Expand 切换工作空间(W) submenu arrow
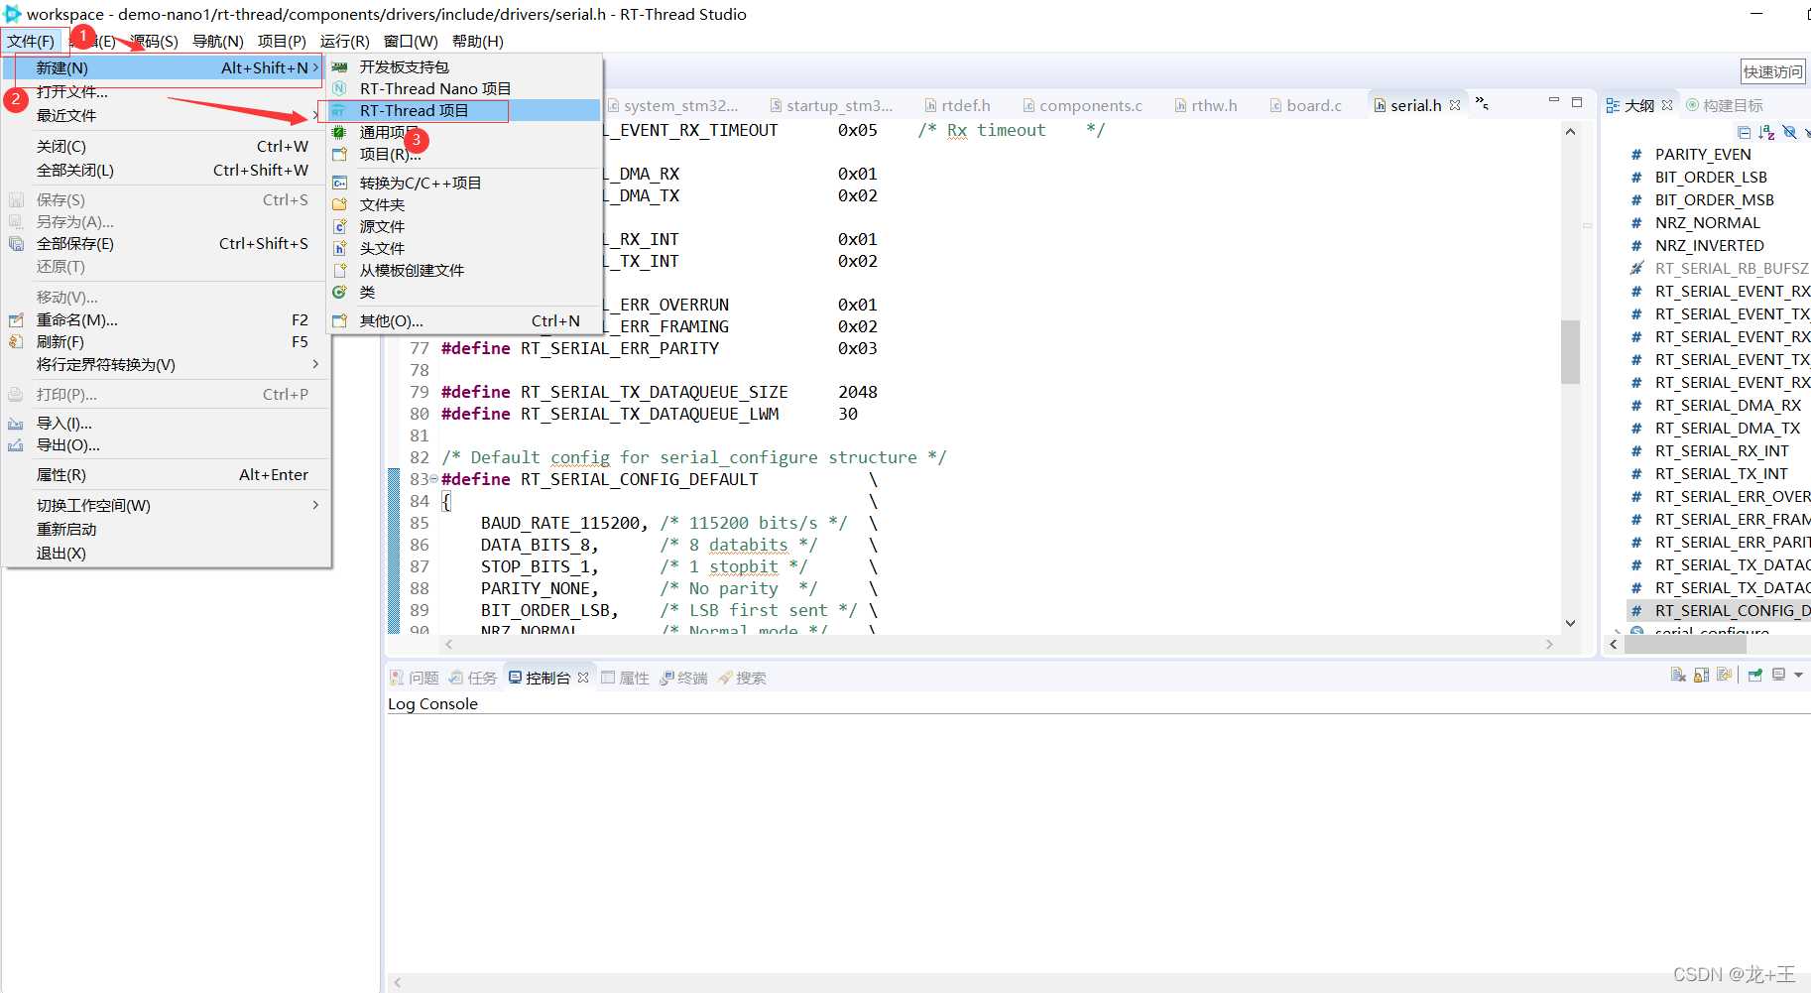The width and height of the screenshot is (1811, 993). pos(315,505)
